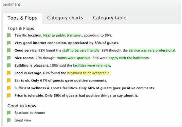Click the green flag beside Terrific location
Screen dimensions: 182x127
[x=9, y=35]
